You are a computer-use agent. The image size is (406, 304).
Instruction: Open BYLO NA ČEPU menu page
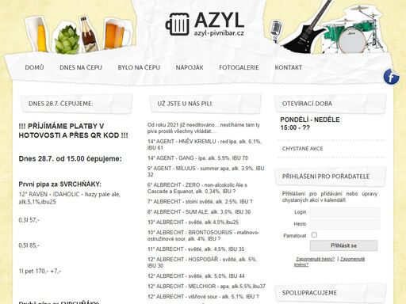pos(139,67)
